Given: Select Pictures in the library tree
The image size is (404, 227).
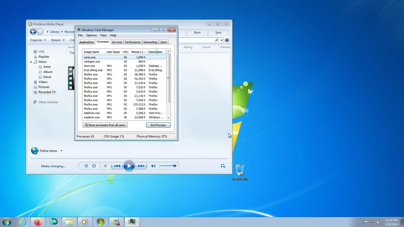Looking at the screenshot, I should point(44,87).
